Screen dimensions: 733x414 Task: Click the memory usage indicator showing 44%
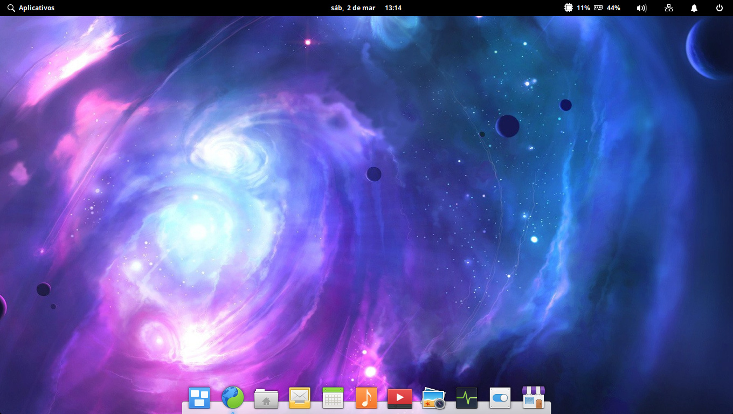[607, 8]
